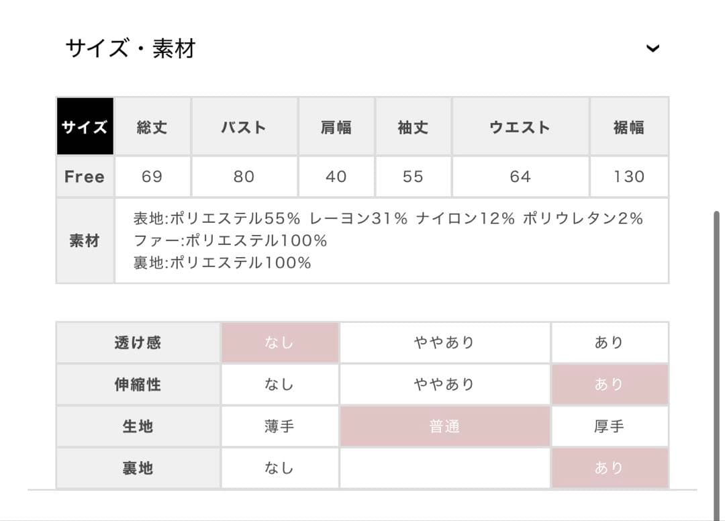Select 薄手 in the 生地 row
Image resolution: width=725 pixels, height=521 pixels.
coord(280,426)
